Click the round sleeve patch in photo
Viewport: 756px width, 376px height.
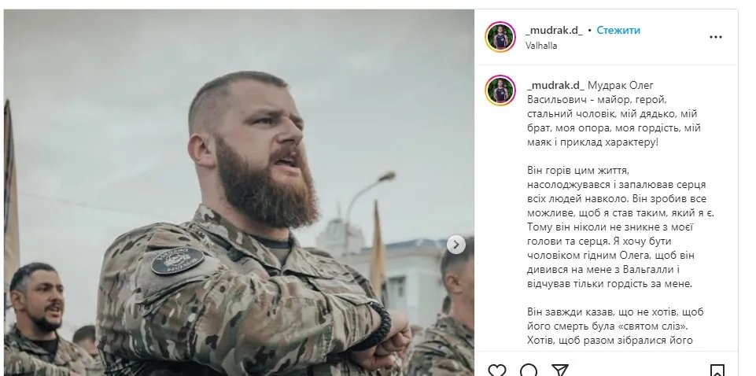click(177, 260)
